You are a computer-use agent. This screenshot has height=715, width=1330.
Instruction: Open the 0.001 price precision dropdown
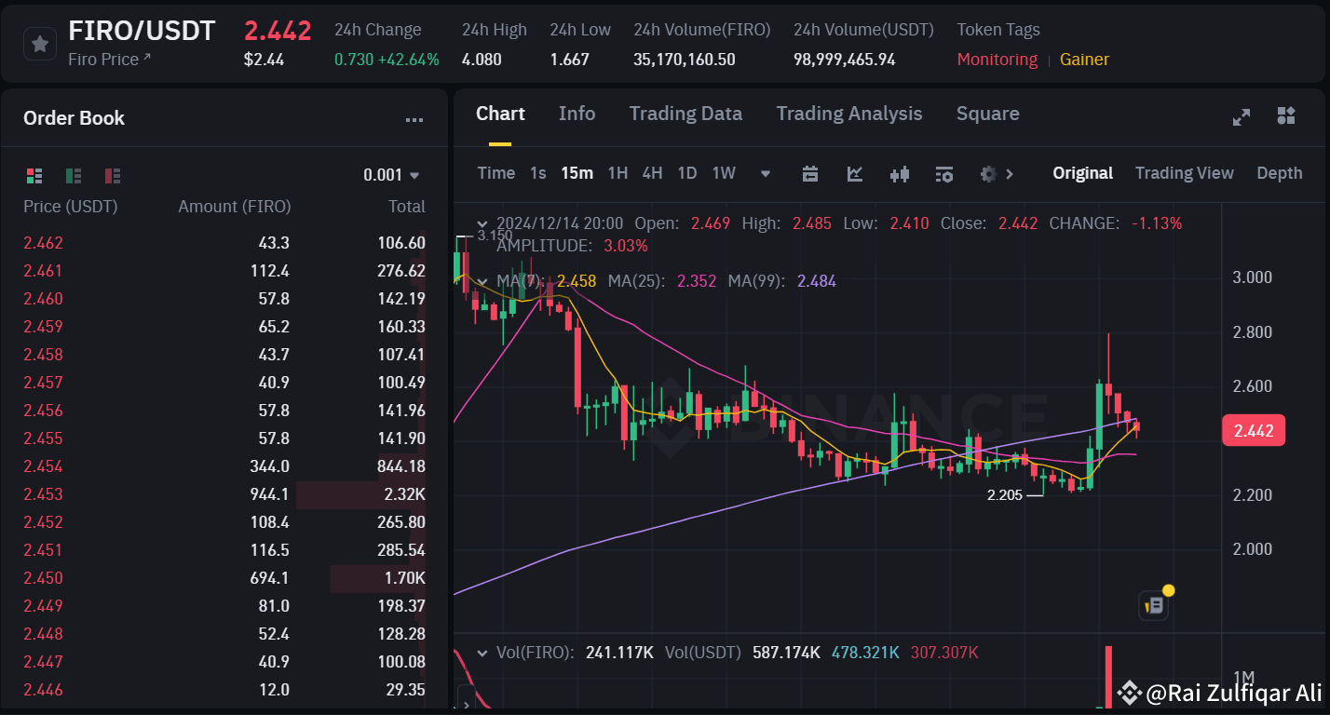pos(391,175)
